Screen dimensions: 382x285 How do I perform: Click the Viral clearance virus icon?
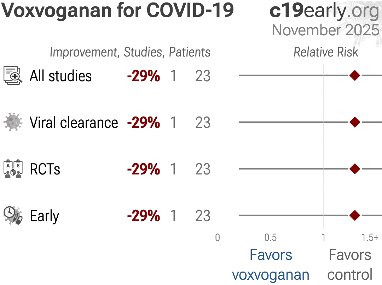(x=13, y=122)
